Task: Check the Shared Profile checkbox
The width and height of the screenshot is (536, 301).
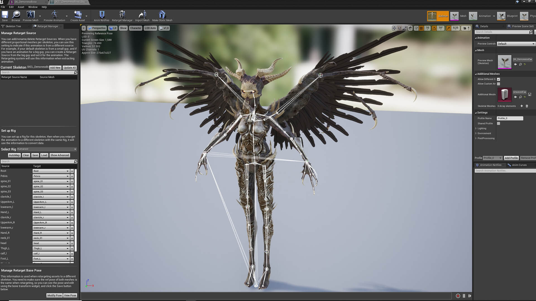Action: [x=498, y=123]
